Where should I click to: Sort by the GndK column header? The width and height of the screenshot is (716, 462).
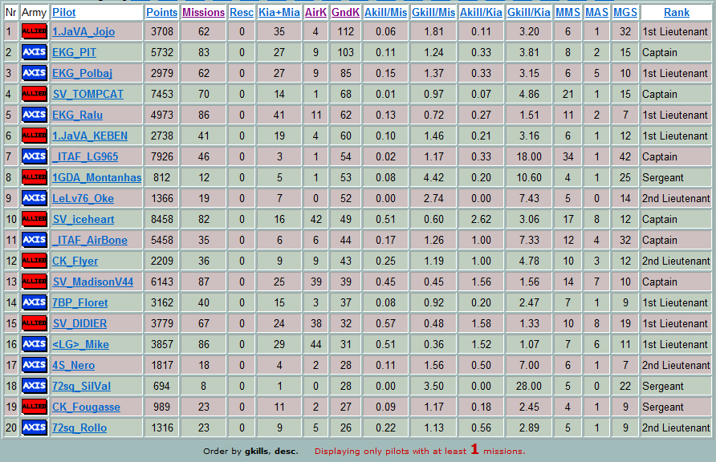[346, 12]
